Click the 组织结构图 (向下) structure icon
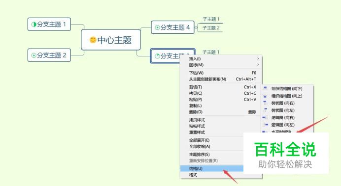Screen dimensions: 341x186 pos(265,88)
